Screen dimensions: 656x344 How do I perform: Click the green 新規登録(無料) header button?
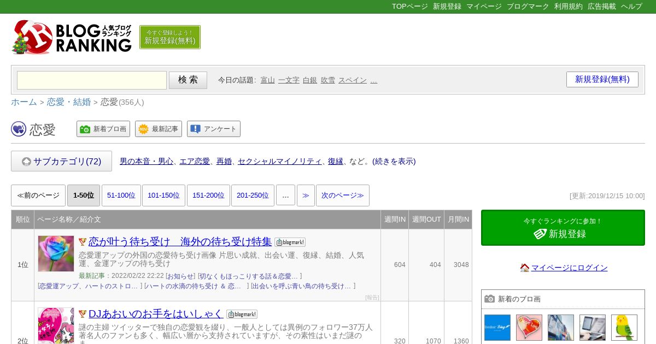(x=170, y=37)
